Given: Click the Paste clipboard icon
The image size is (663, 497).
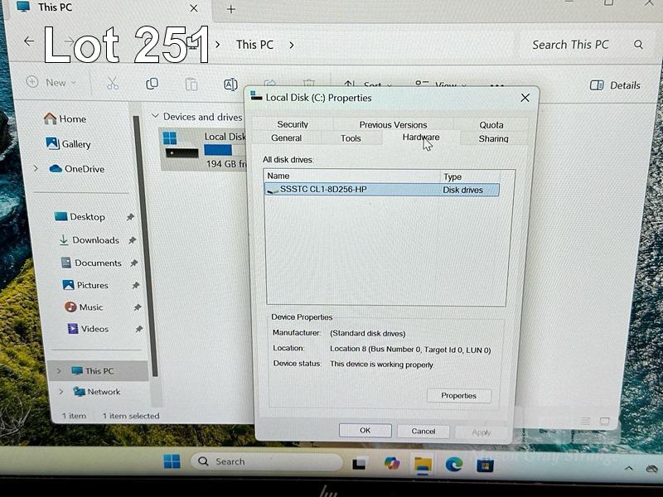Looking at the screenshot, I should pos(191,84).
